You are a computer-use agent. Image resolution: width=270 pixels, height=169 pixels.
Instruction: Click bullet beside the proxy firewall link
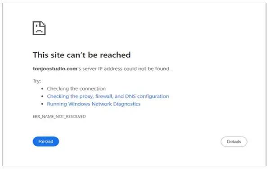tap(42, 96)
